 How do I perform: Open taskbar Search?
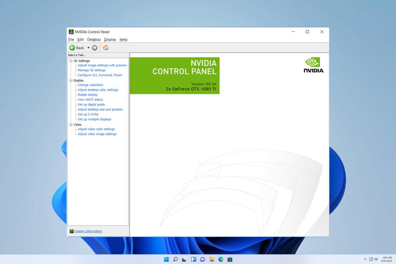175,259
